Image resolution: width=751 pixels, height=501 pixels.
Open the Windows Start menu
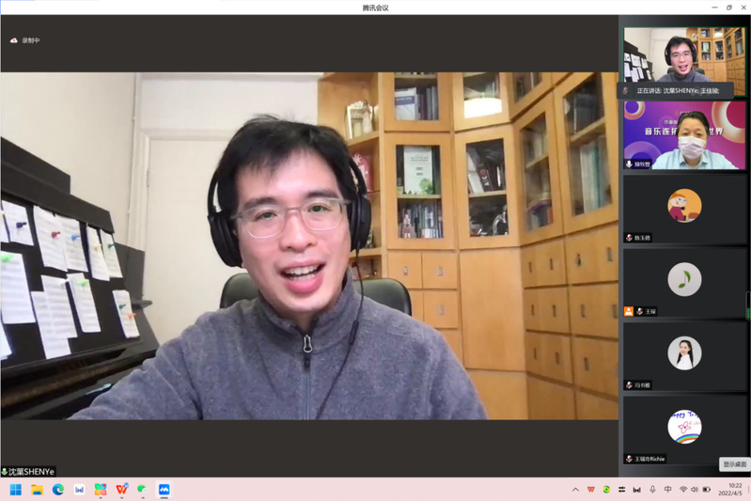click(16, 490)
